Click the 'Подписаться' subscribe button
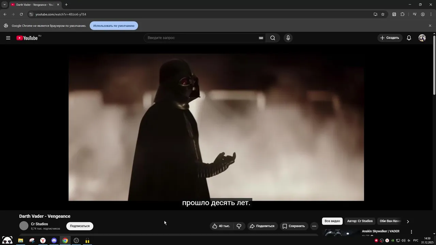The height and width of the screenshot is (245, 436). pyautogui.click(x=80, y=226)
